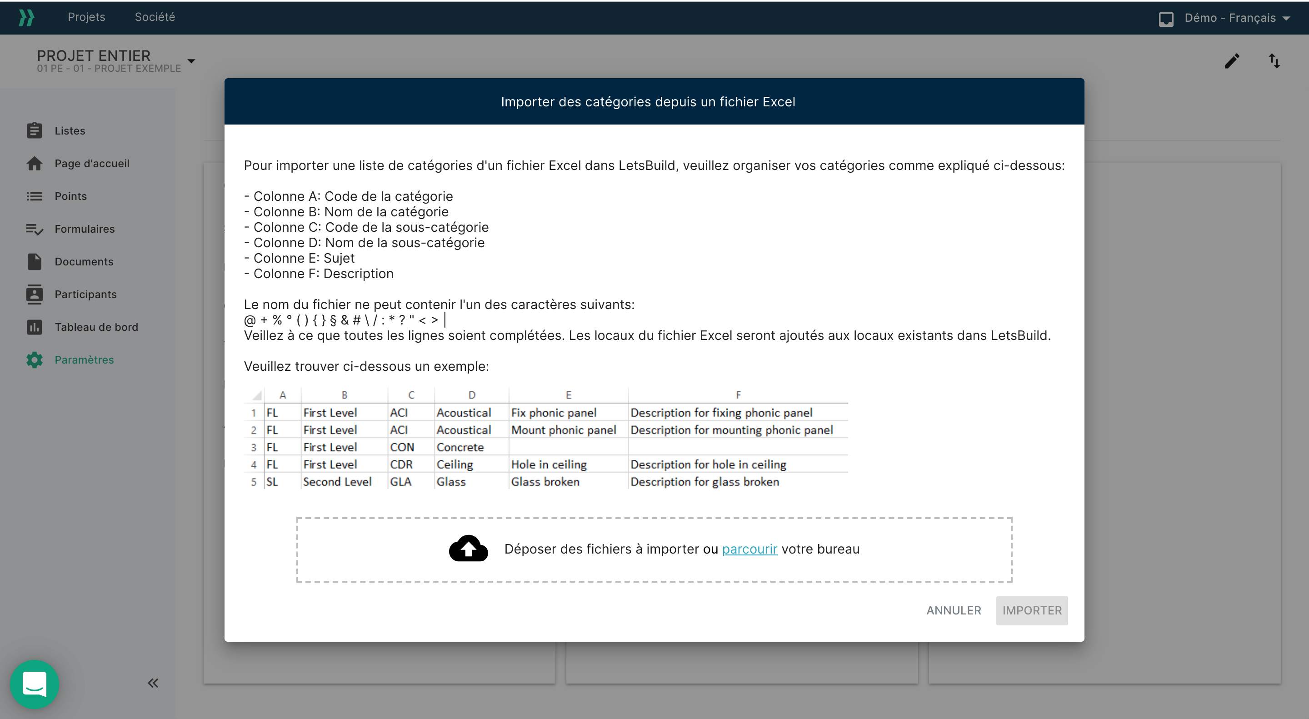
Task: Click the parcourir link
Action: pos(749,549)
